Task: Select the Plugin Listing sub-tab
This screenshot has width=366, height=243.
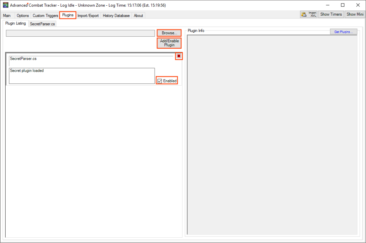Action: pyautogui.click(x=15, y=23)
